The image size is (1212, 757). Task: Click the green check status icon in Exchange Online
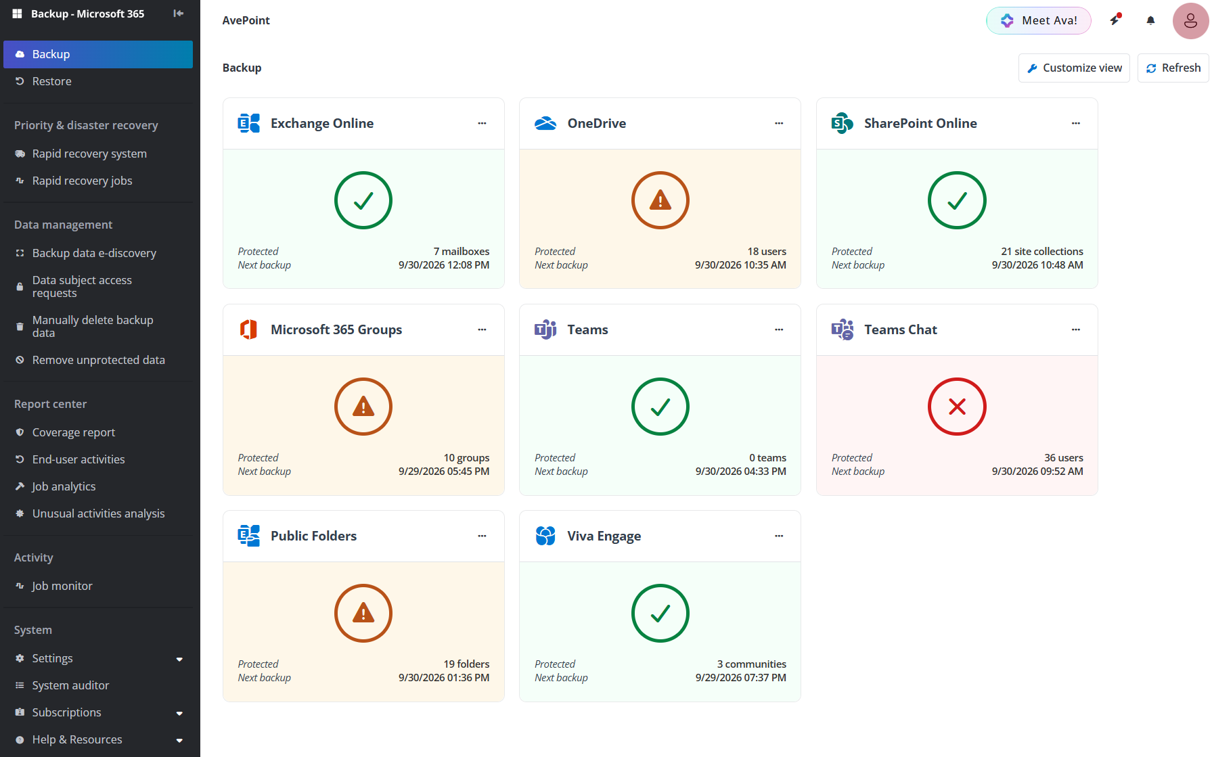click(363, 200)
